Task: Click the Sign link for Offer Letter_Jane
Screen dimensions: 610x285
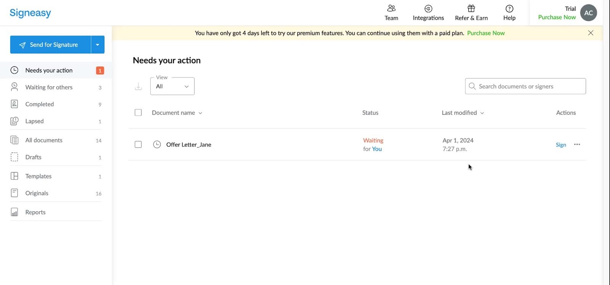Action: coord(561,145)
